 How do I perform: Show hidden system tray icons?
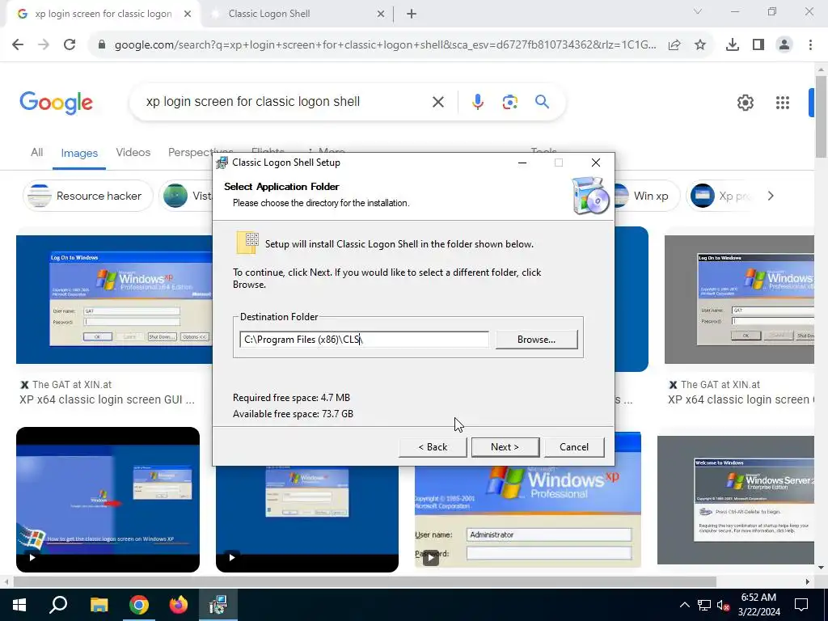(x=684, y=605)
